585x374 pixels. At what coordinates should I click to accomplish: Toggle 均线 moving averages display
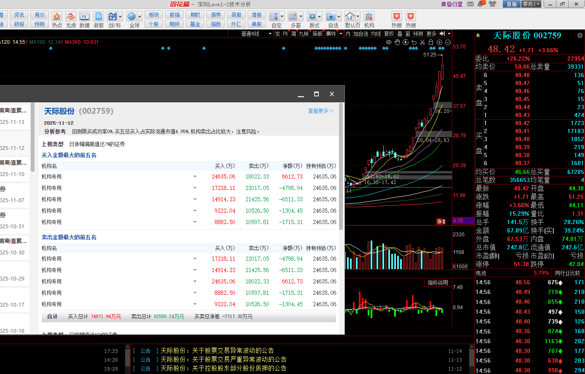pyautogui.click(x=376, y=34)
